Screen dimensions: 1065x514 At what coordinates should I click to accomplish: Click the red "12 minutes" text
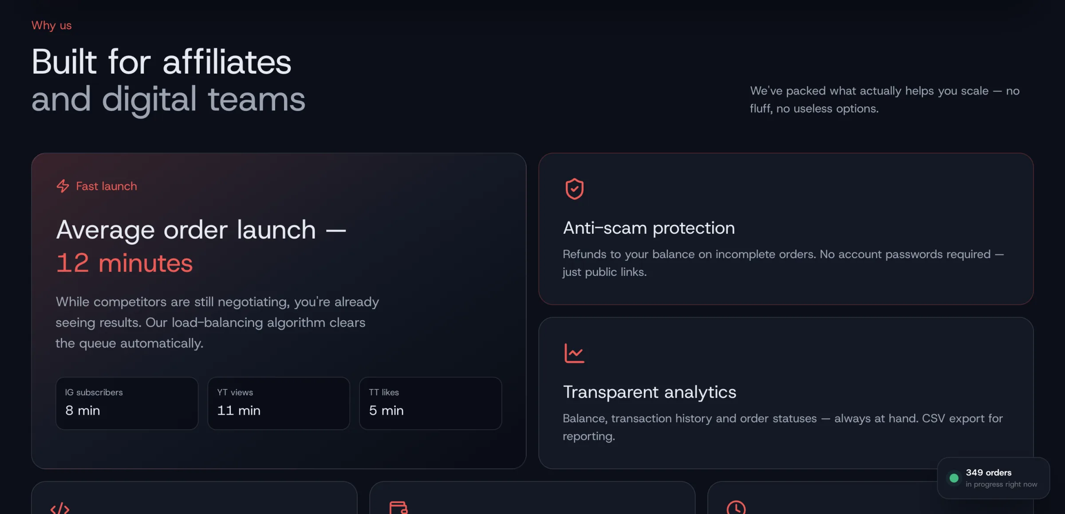click(x=124, y=263)
